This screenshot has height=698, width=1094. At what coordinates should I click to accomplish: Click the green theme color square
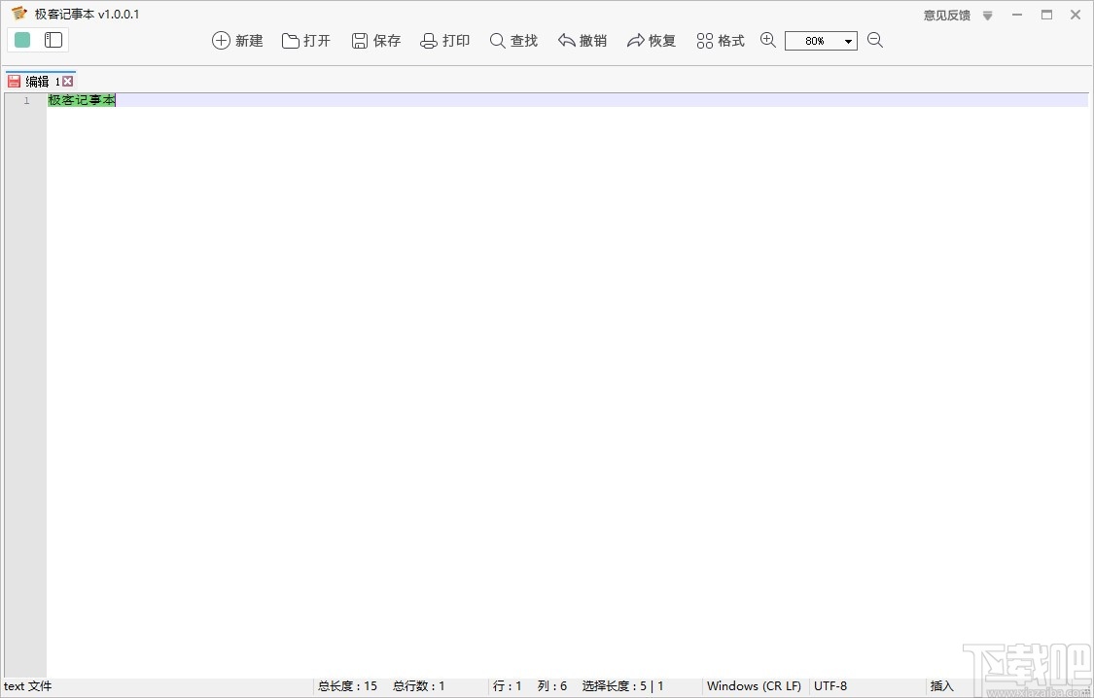tap(22, 40)
